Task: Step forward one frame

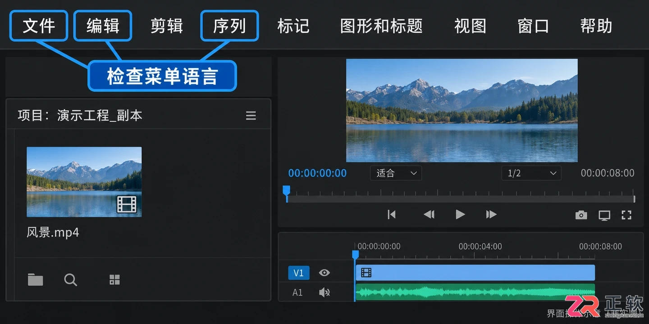Action: tap(491, 215)
